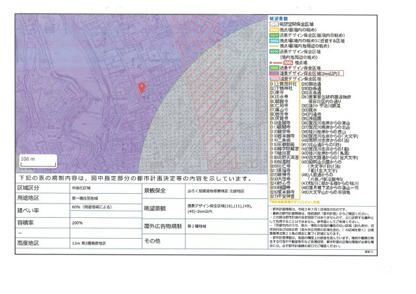Click legend item (49)大文字山からの市街地

[x=326, y=192]
